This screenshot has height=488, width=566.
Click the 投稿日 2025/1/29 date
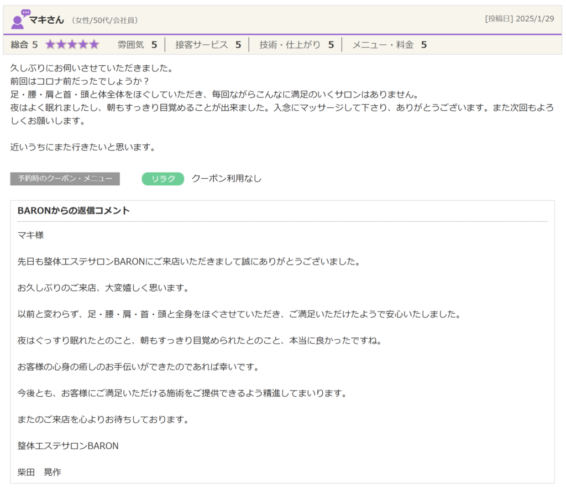coord(519,19)
